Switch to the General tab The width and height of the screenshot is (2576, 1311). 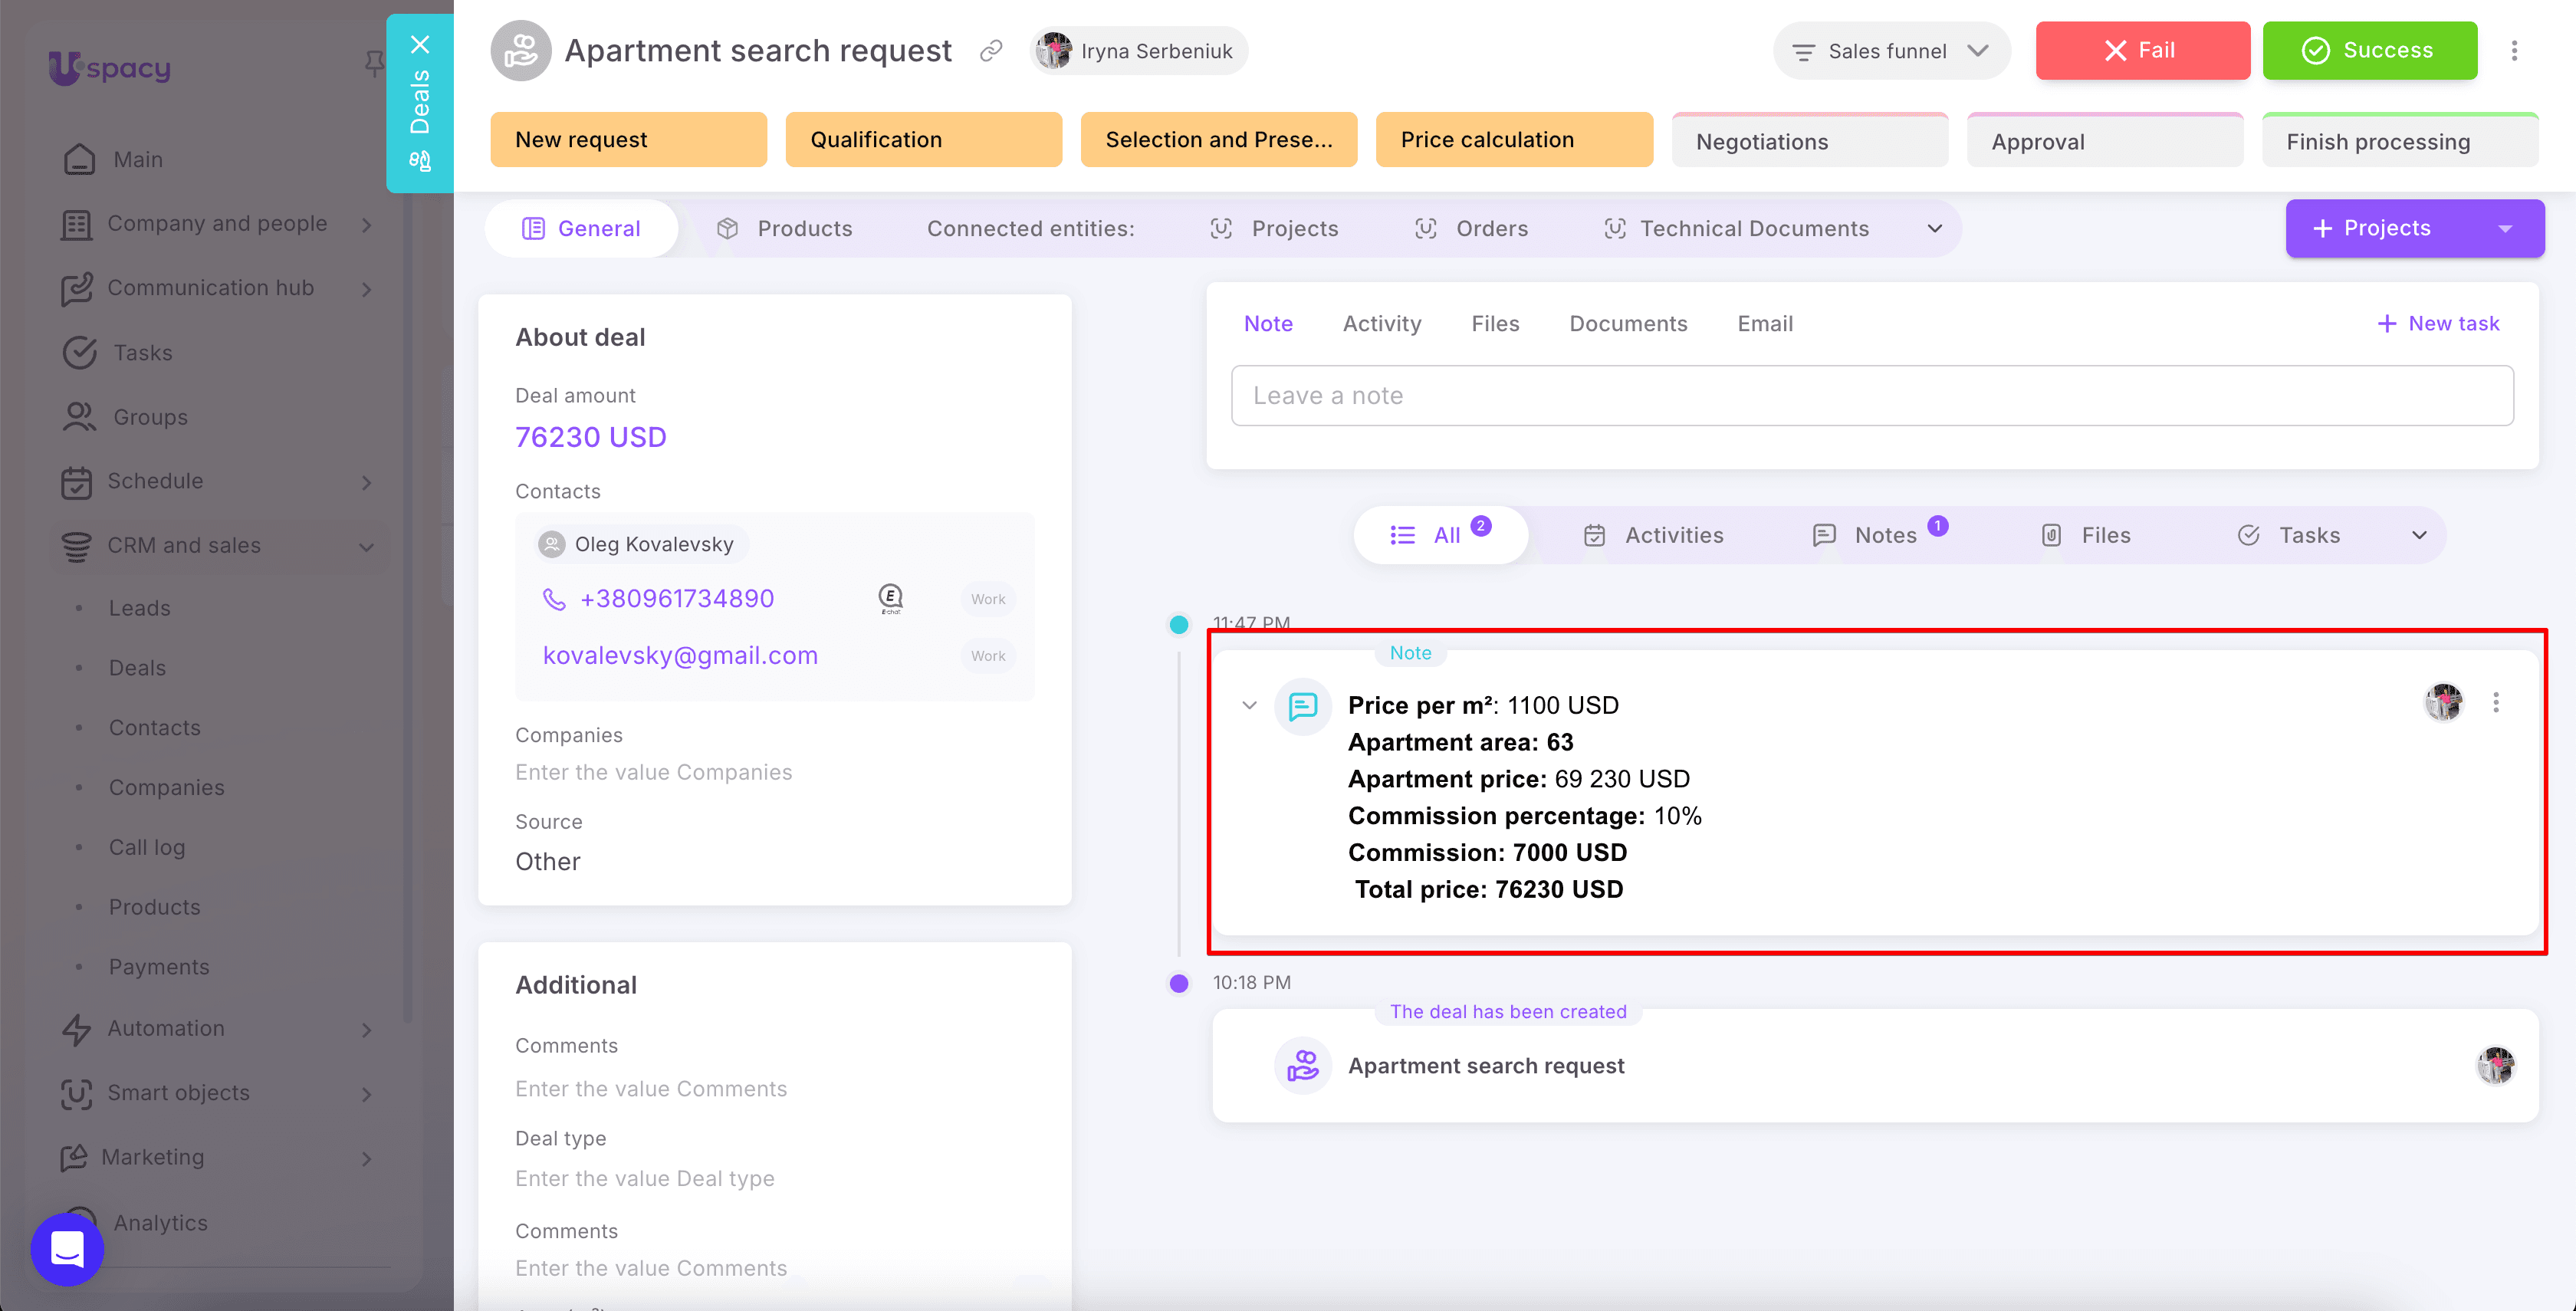click(x=581, y=229)
